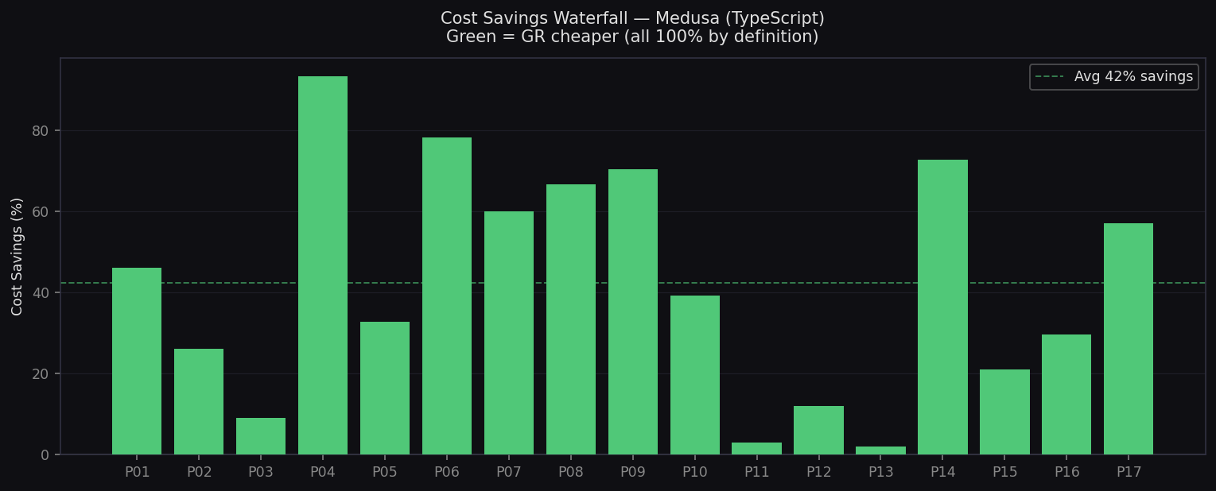Image resolution: width=1216 pixels, height=491 pixels.
Task: Select the P15 tick label
Action: pyautogui.click(x=1004, y=471)
